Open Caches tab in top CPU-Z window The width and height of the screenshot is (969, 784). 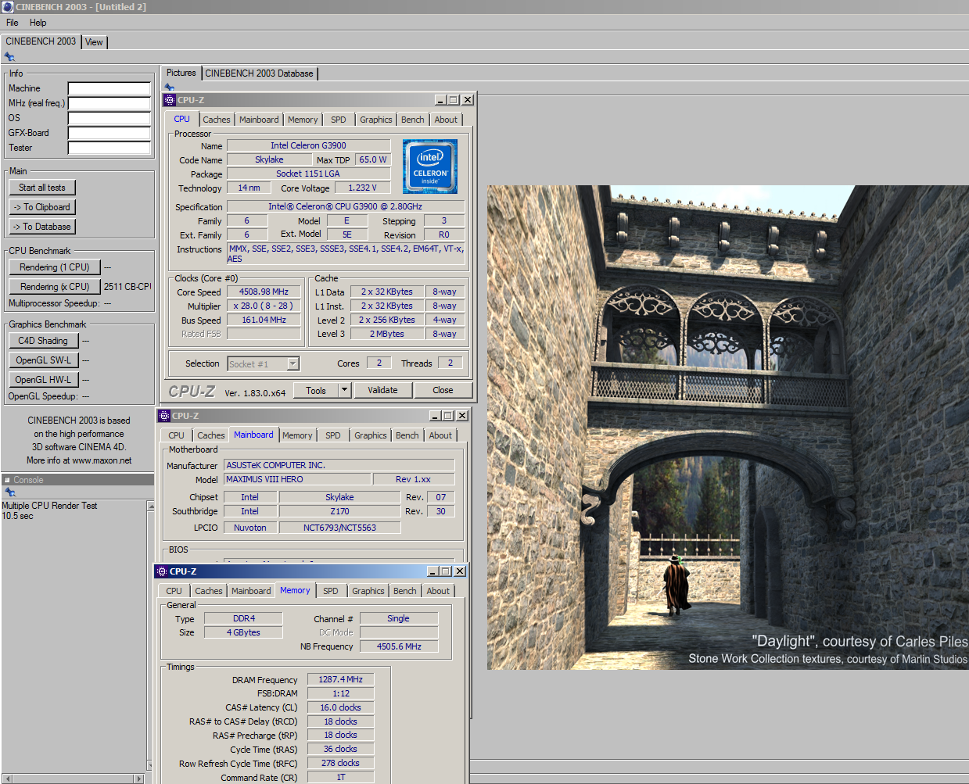217,120
